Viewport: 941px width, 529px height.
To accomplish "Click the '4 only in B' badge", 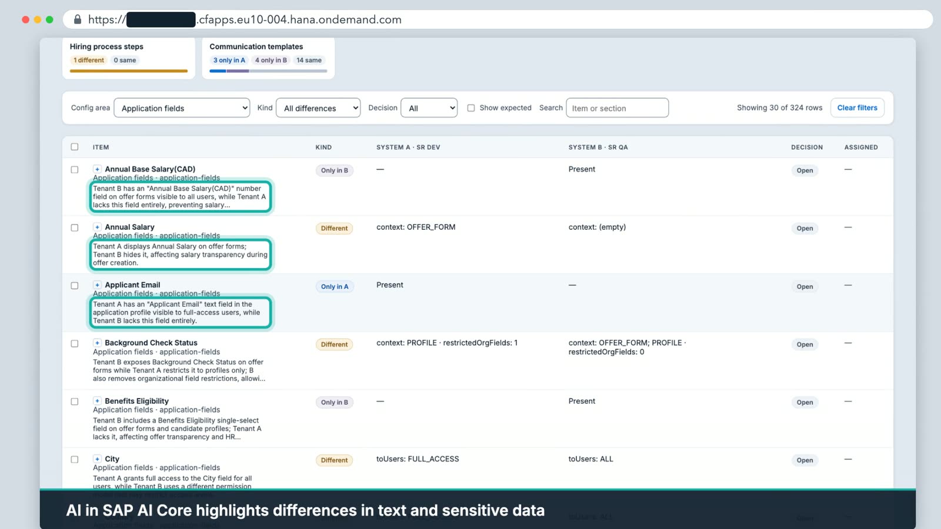I will [271, 61].
